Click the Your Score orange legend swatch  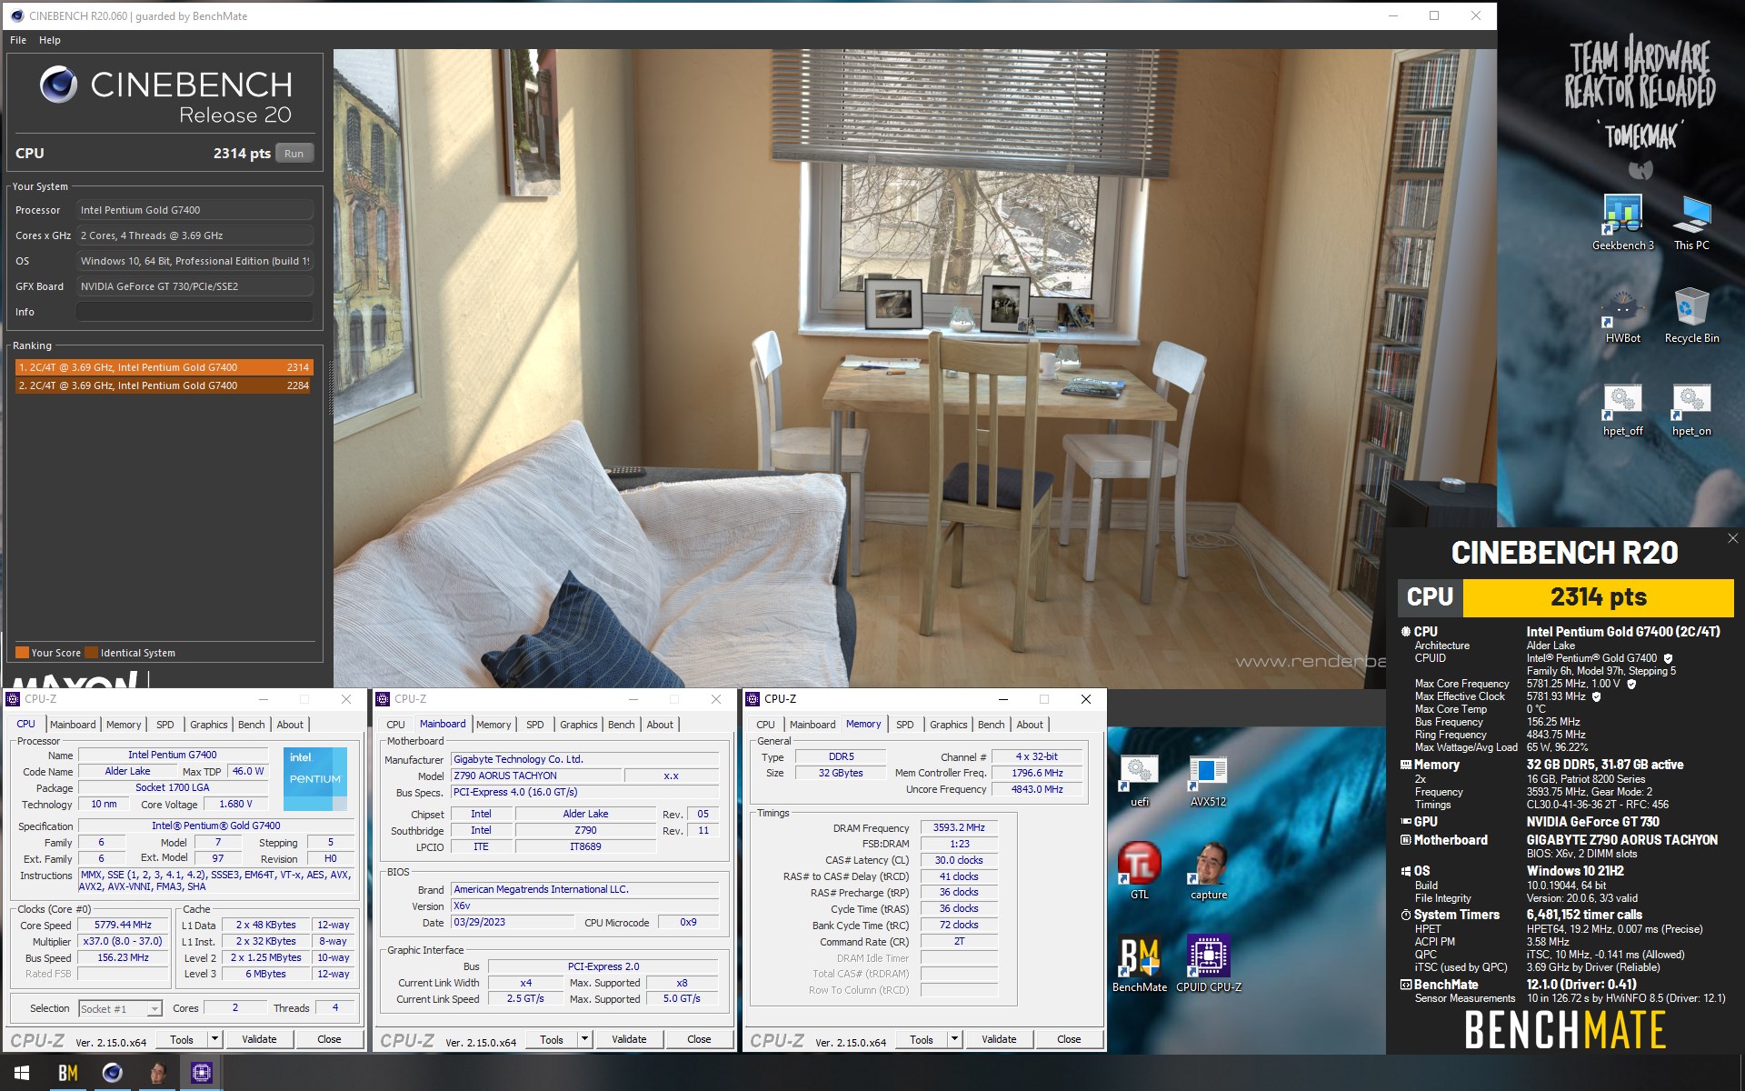[x=22, y=652]
